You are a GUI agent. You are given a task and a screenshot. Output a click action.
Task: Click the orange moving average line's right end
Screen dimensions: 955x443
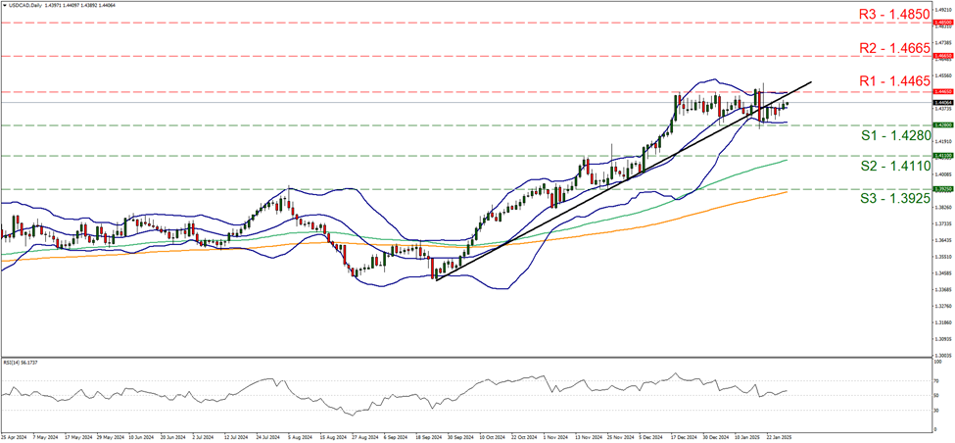(788, 192)
